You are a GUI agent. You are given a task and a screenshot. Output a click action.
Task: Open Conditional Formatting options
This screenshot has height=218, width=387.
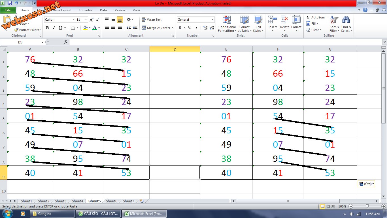point(227,24)
